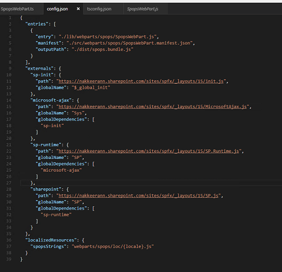The height and width of the screenshot is (272, 282).
Task: Open the init.js URL link
Action: pyautogui.click(x=141, y=81)
